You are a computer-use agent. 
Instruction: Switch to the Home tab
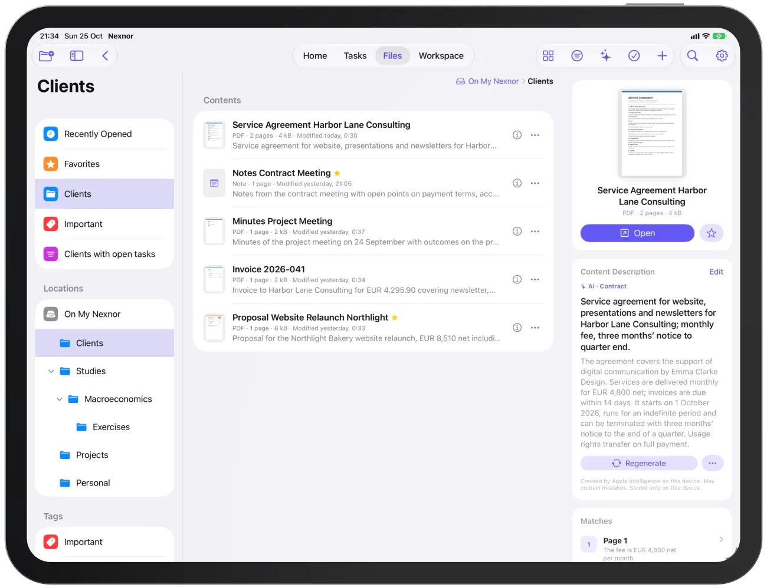pyautogui.click(x=315, y=56)
